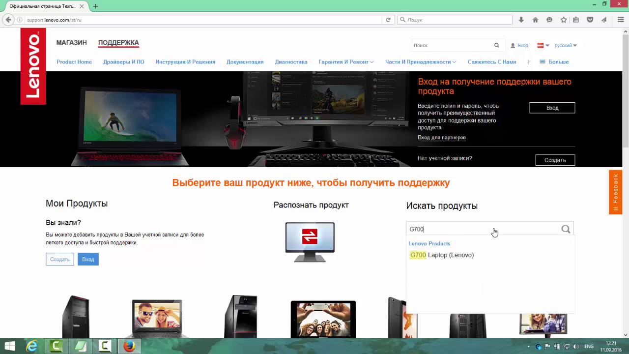Viewport: 629px width, 354px height.
Task: Open the Feedback side tab
Action: [x=615, y=192]
